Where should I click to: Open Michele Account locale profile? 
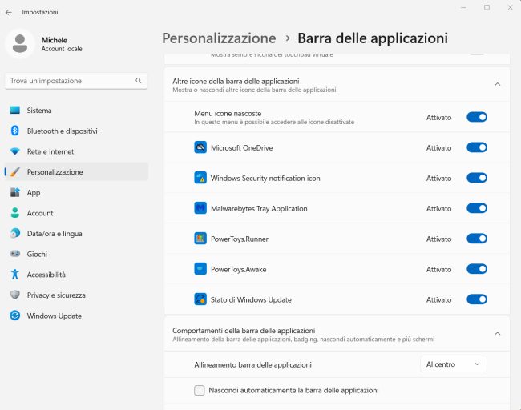45,44
